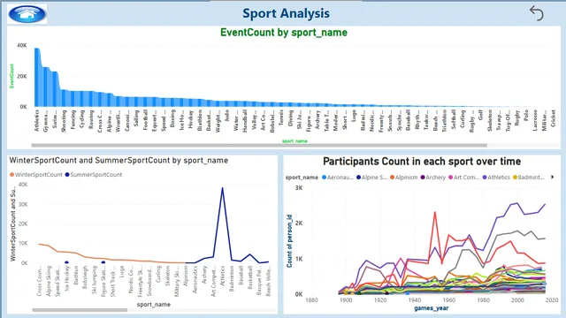Click the Polo axis label
Image resolution: width=566 pixels, height=318 pixels.
(x=526, y=115)
